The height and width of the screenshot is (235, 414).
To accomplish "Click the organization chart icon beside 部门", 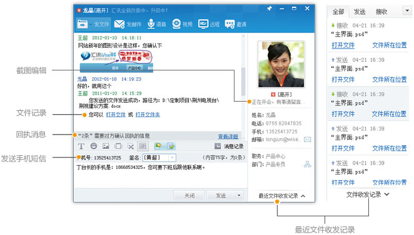I will 307,164.
